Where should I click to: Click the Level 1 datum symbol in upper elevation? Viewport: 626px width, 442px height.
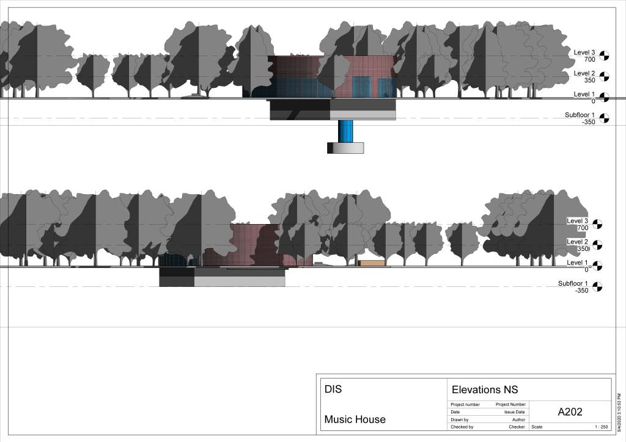(605, 98)
